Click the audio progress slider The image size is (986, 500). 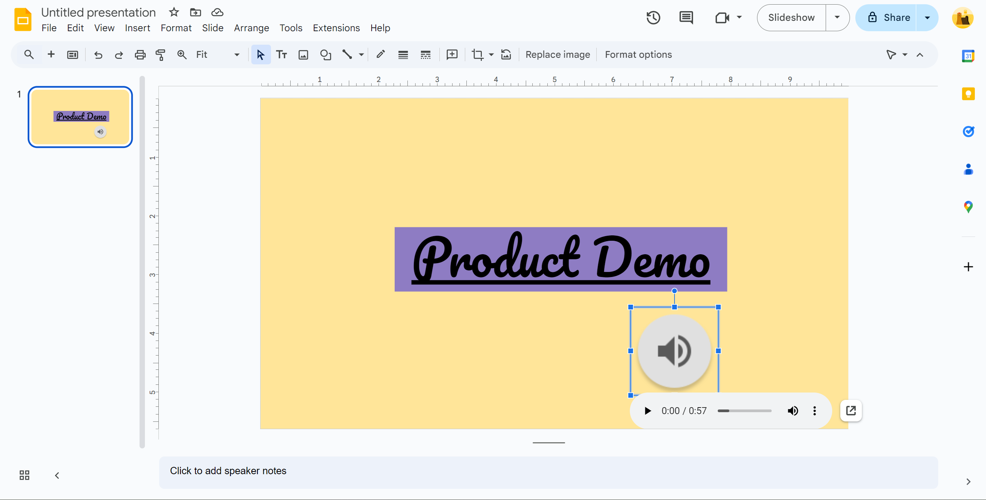(744, 411)
